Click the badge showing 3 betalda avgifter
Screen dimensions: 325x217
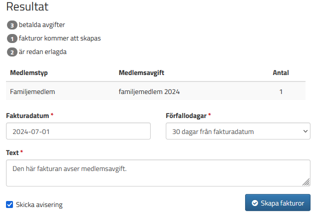[12, 25]
